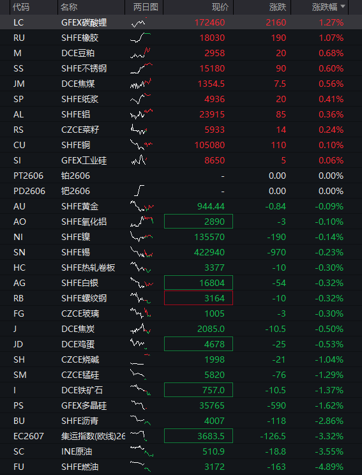Select the SHFE燃油 row
The width and height of the screenshot is (362, 475).
(181, 467)
